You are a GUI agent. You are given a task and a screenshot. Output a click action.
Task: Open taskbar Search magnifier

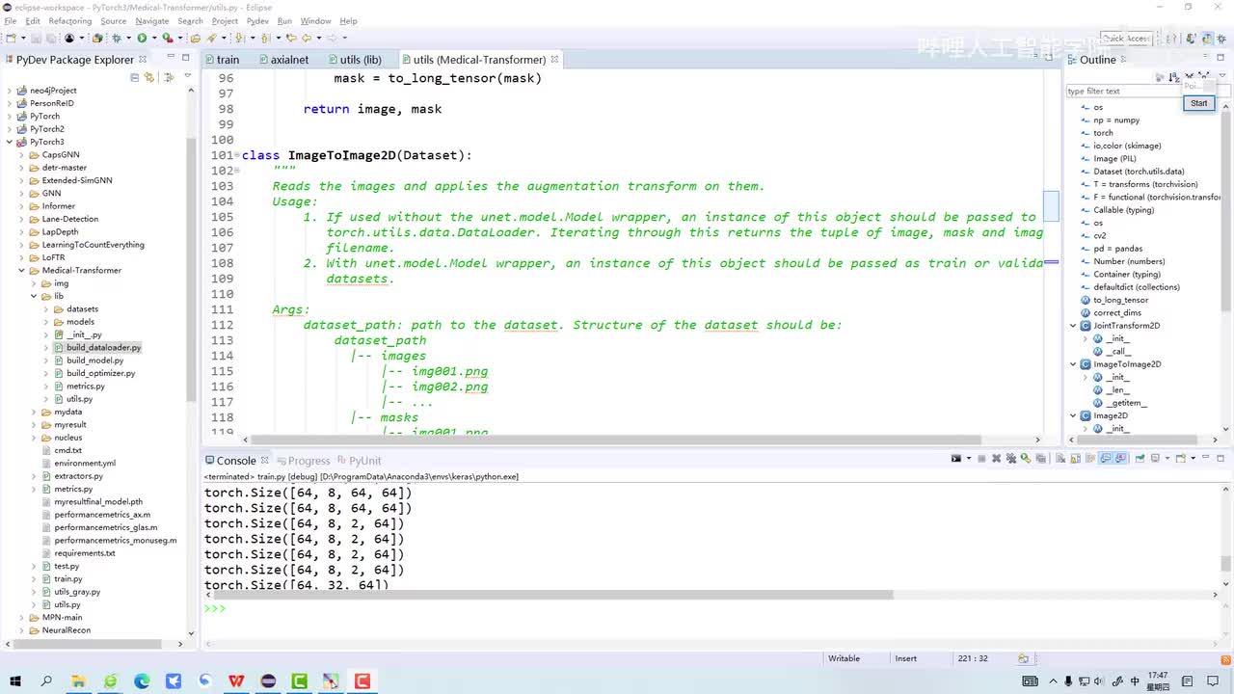point(46,681)
